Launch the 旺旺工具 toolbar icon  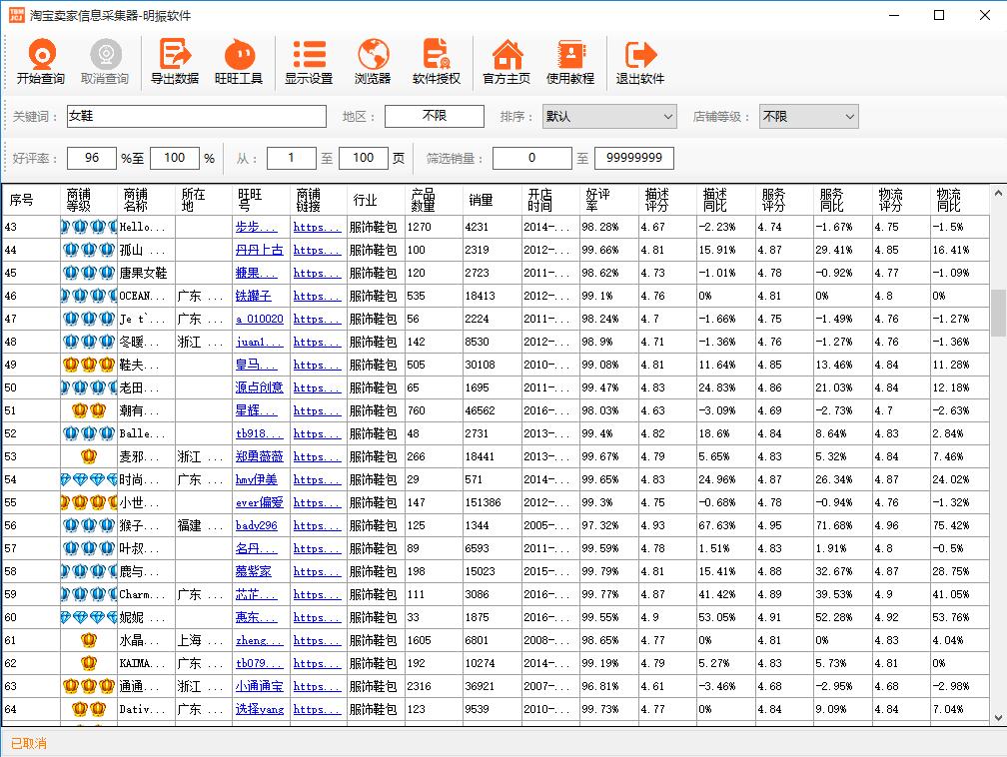pyautogui.click(x=239, y=62)
